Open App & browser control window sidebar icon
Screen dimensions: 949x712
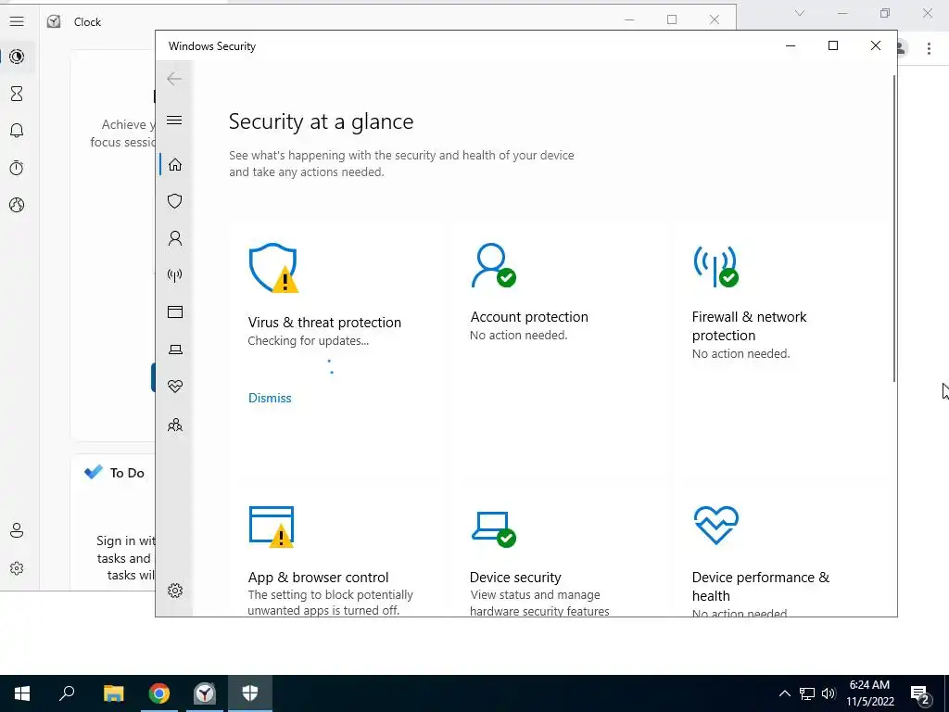(x=175, y=311)
